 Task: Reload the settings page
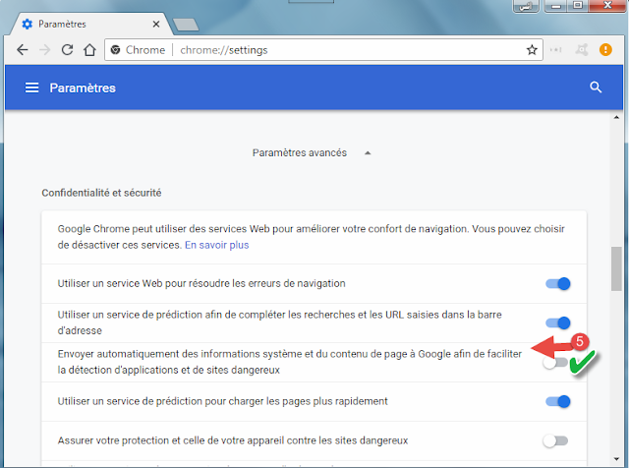[x=67, y=50]
